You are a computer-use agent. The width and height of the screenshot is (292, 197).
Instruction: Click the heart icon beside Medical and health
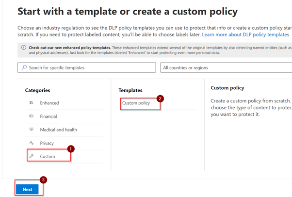tap(31, 130)
